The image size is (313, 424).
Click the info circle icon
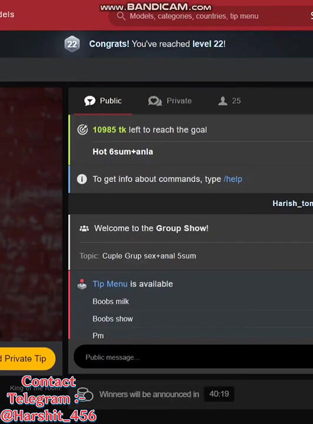pyautogui.click(x=82, y=179)
